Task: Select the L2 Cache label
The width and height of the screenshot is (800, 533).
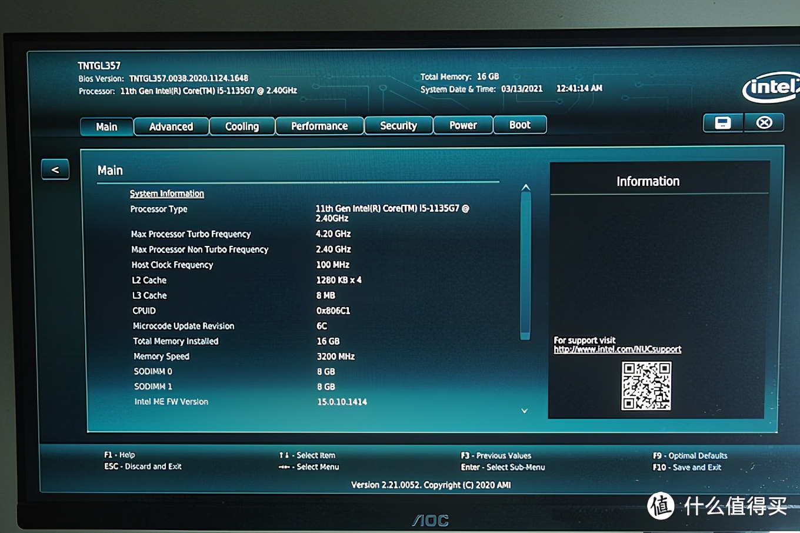Action: click(149, 280)
